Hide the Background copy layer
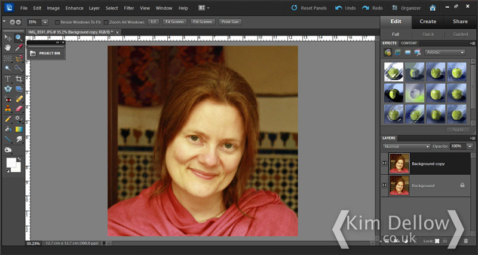Viewport: 478px width, 255px height. click(384, 163)
